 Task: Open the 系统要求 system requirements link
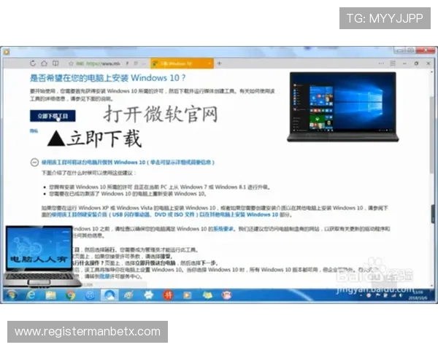pos(223,229)
